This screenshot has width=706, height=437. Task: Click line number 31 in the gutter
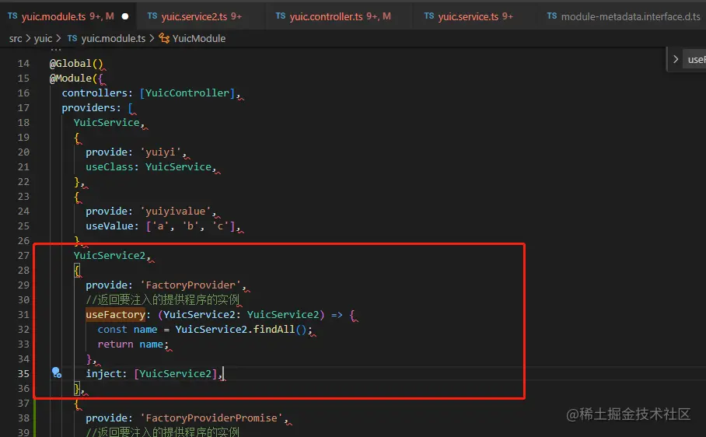point(23,315)
